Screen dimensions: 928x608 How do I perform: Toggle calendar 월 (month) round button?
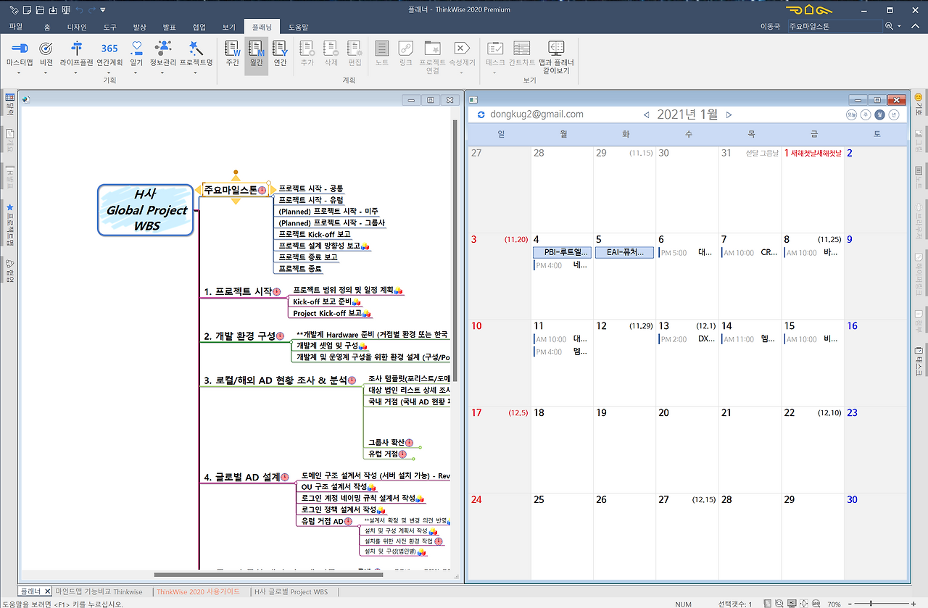click(x=879, y=114)
